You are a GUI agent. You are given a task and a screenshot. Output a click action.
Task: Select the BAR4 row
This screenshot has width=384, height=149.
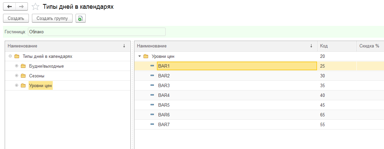tap(259, 95)
